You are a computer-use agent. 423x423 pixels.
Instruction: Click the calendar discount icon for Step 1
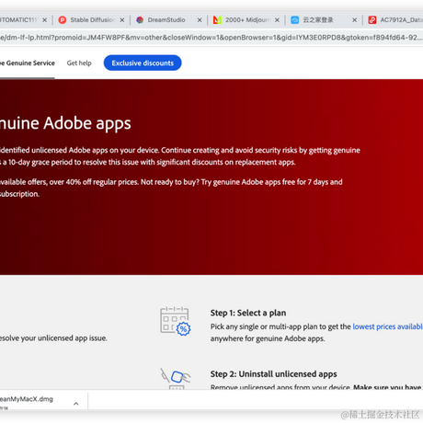pos(176,321)
